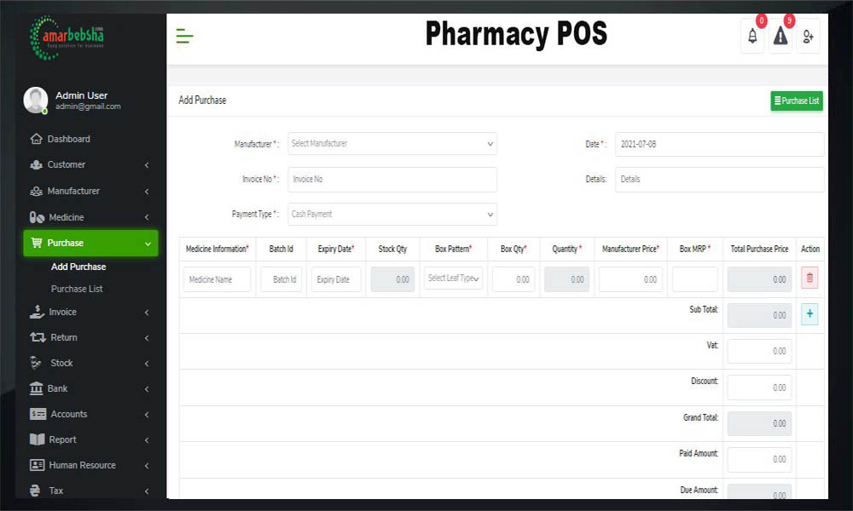This screenshot has height=511, width=853.
Task: Click the Box MRP input field
Action: (694, 279)
